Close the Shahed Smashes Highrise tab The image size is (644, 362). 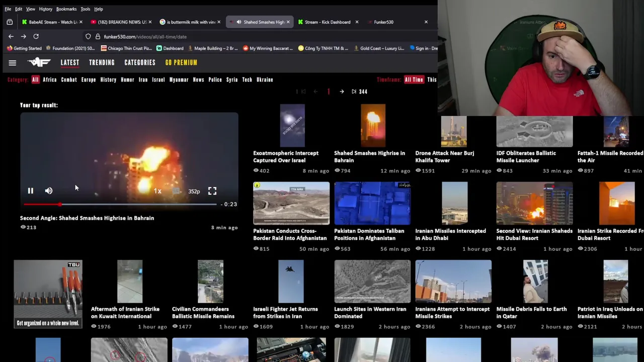tap(288, 22)
